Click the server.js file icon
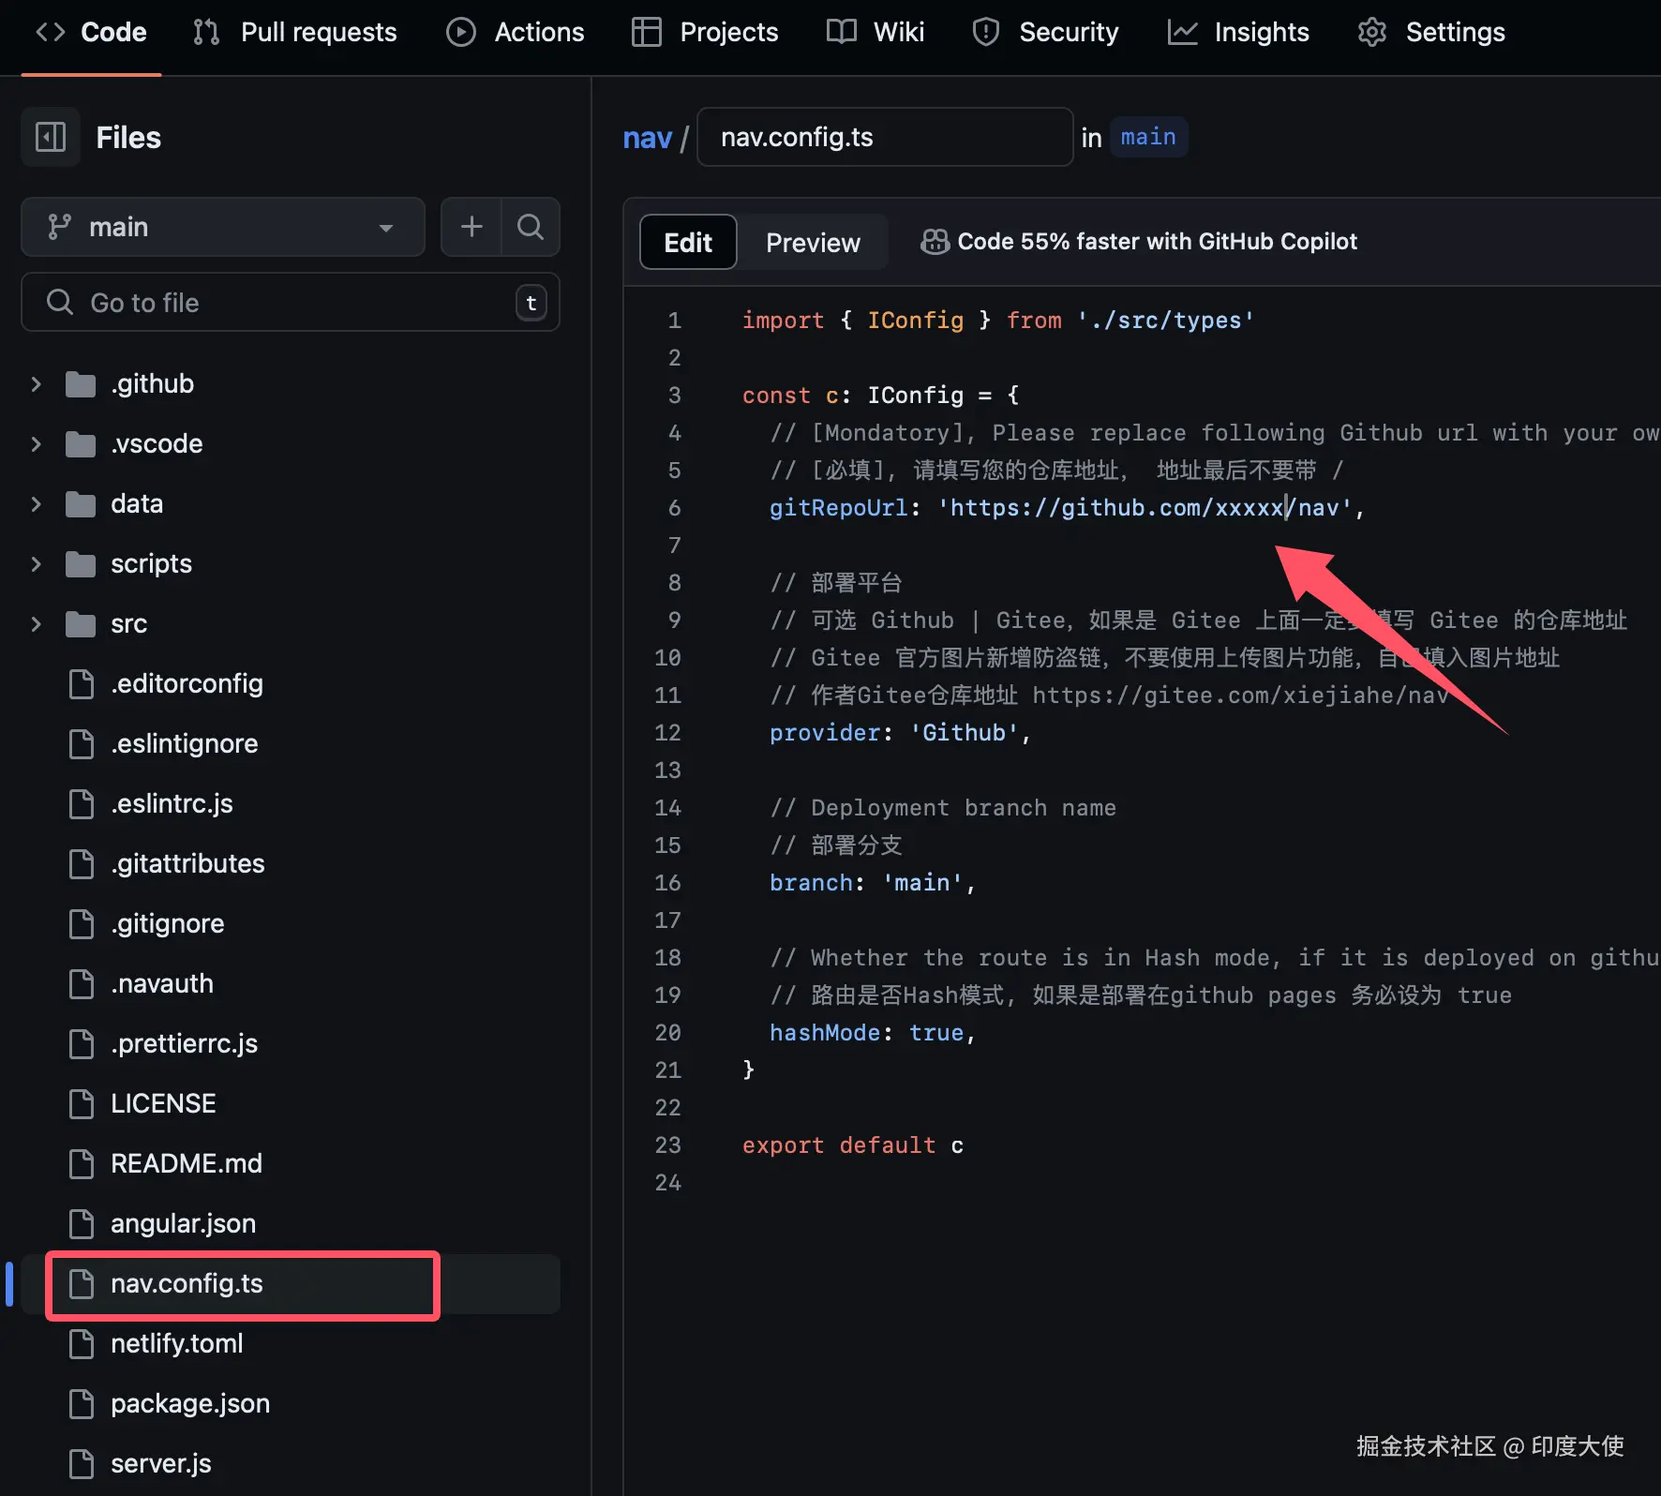Image resolution: width=1661 pixels, height=1496 pixels. (82, 1464)
